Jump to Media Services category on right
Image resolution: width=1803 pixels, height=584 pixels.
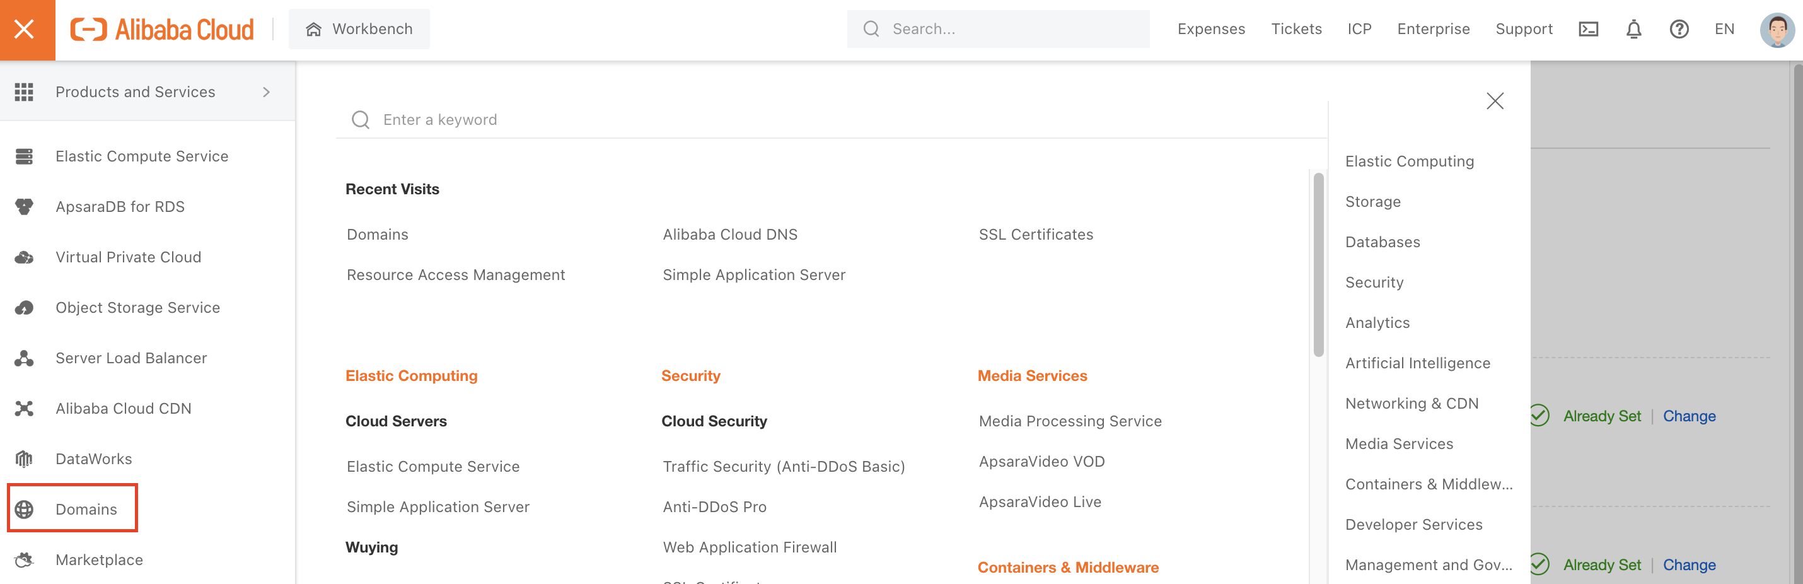1399,445
